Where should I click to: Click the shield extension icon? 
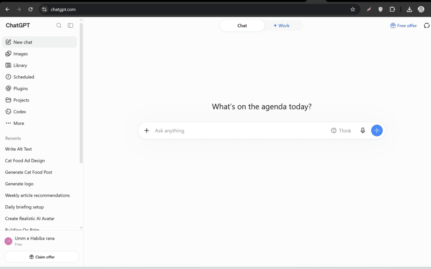(380, 9)
